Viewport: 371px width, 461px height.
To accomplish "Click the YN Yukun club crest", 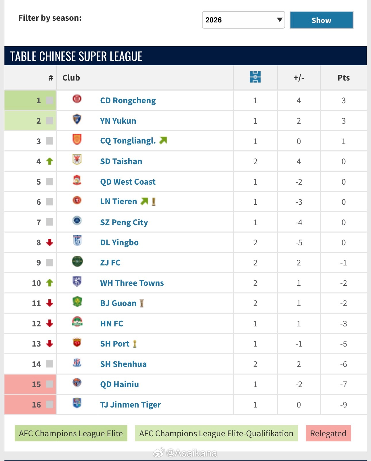I will [77, 119].
